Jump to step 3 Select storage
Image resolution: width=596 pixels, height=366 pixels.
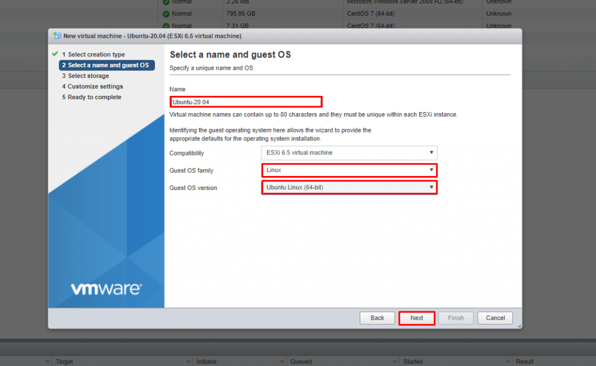tap(88, 76)
